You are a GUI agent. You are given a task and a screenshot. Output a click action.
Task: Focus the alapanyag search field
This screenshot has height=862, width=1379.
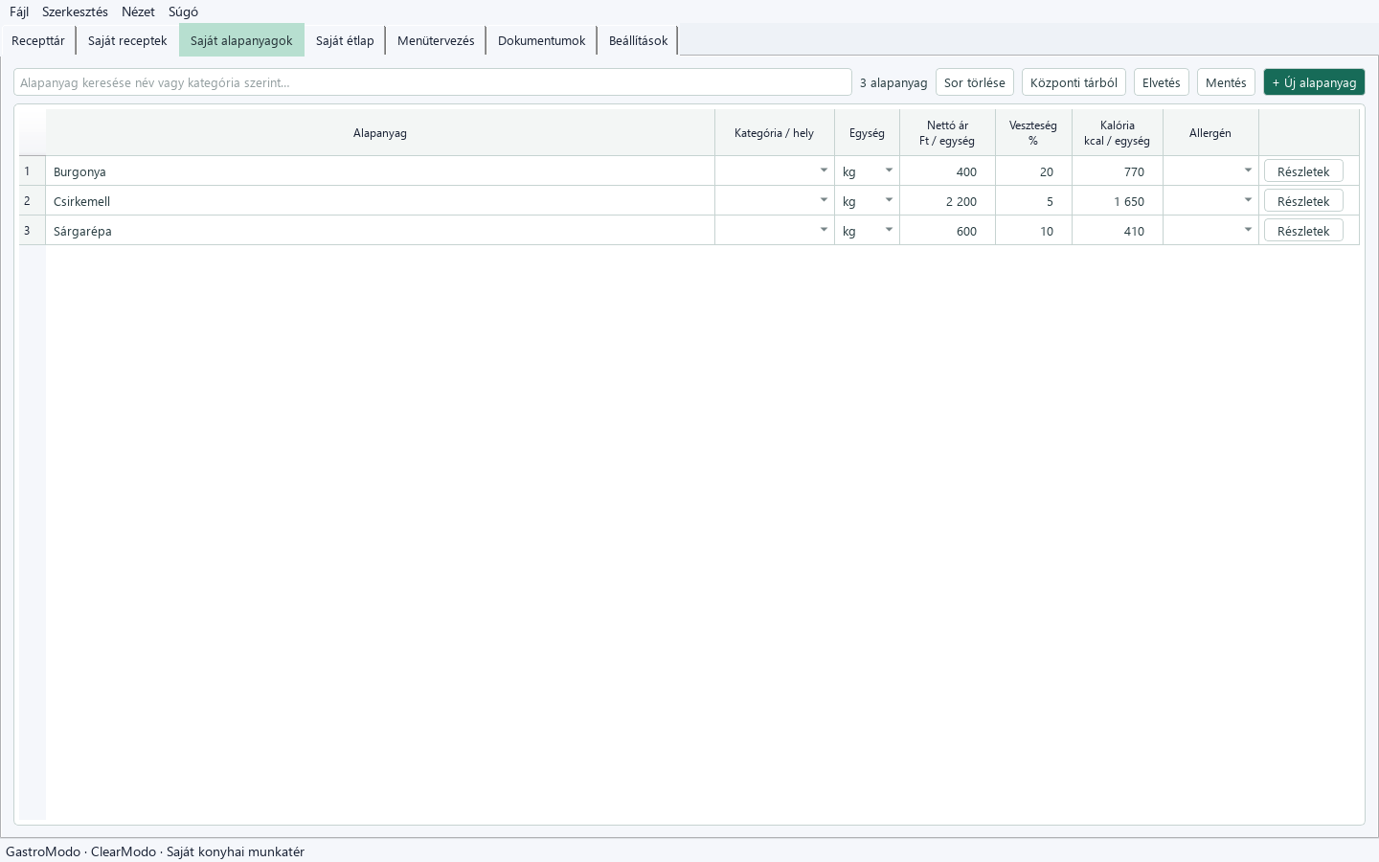[x=433, y=82]
